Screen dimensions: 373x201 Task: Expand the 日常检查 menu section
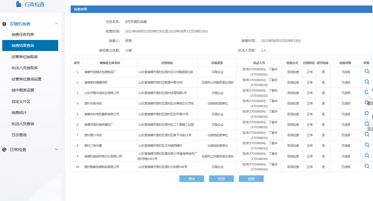point(57,149)
